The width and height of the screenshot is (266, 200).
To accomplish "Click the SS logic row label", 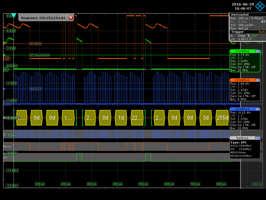I will pos(5,158).
